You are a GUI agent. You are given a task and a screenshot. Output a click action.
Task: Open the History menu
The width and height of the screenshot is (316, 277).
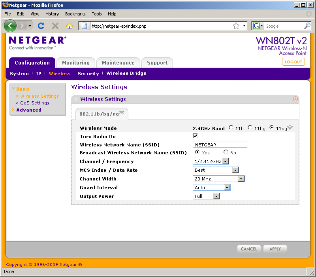point(52,14)
